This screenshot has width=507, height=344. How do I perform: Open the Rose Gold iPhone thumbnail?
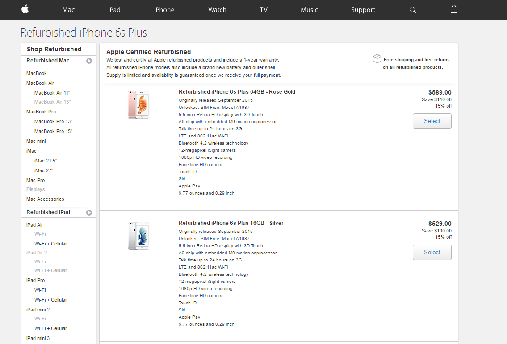click(138, 105)
